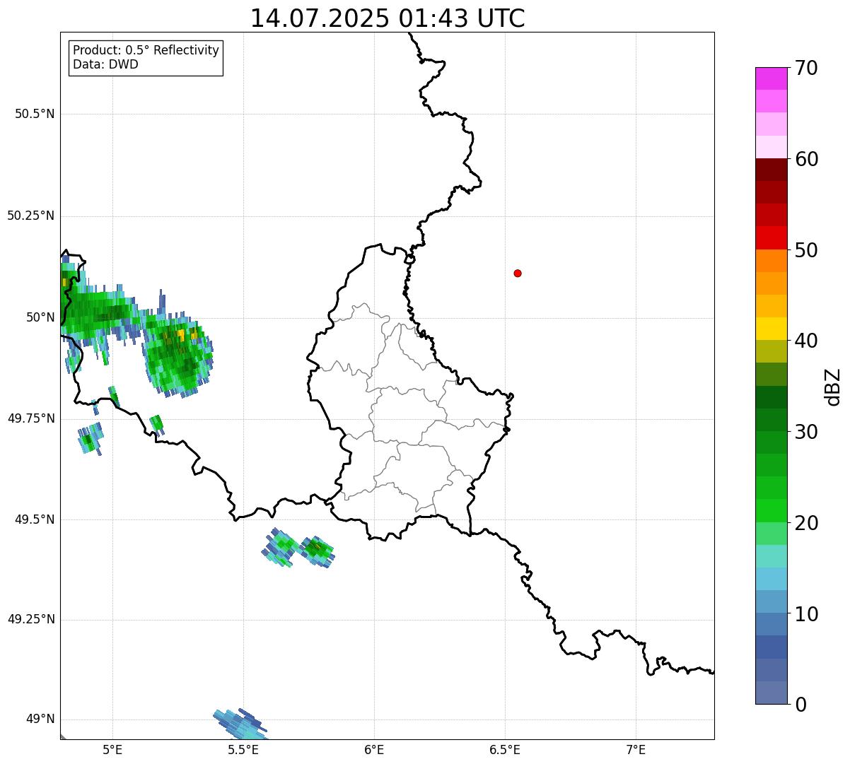This screenshot has height=764, width=850.
Task: Click the '49.25°N' latitude label
Action: [30, 620]
